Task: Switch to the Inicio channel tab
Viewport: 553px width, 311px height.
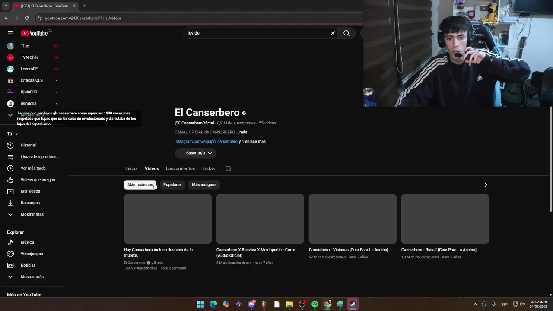Action: click(131, 168)
